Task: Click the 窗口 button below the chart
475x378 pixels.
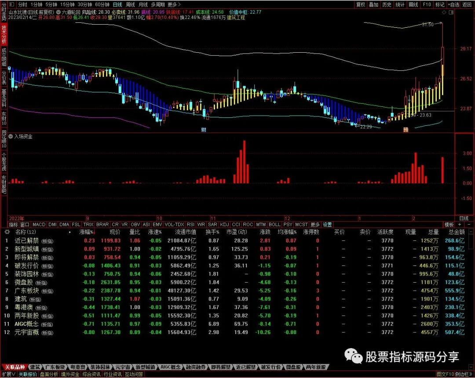Action: (25, 225)
